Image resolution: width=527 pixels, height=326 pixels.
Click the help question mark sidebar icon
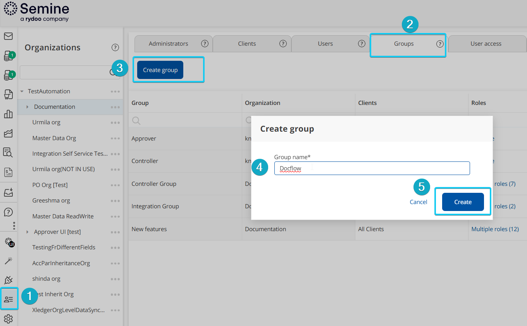tap(8, 212)
